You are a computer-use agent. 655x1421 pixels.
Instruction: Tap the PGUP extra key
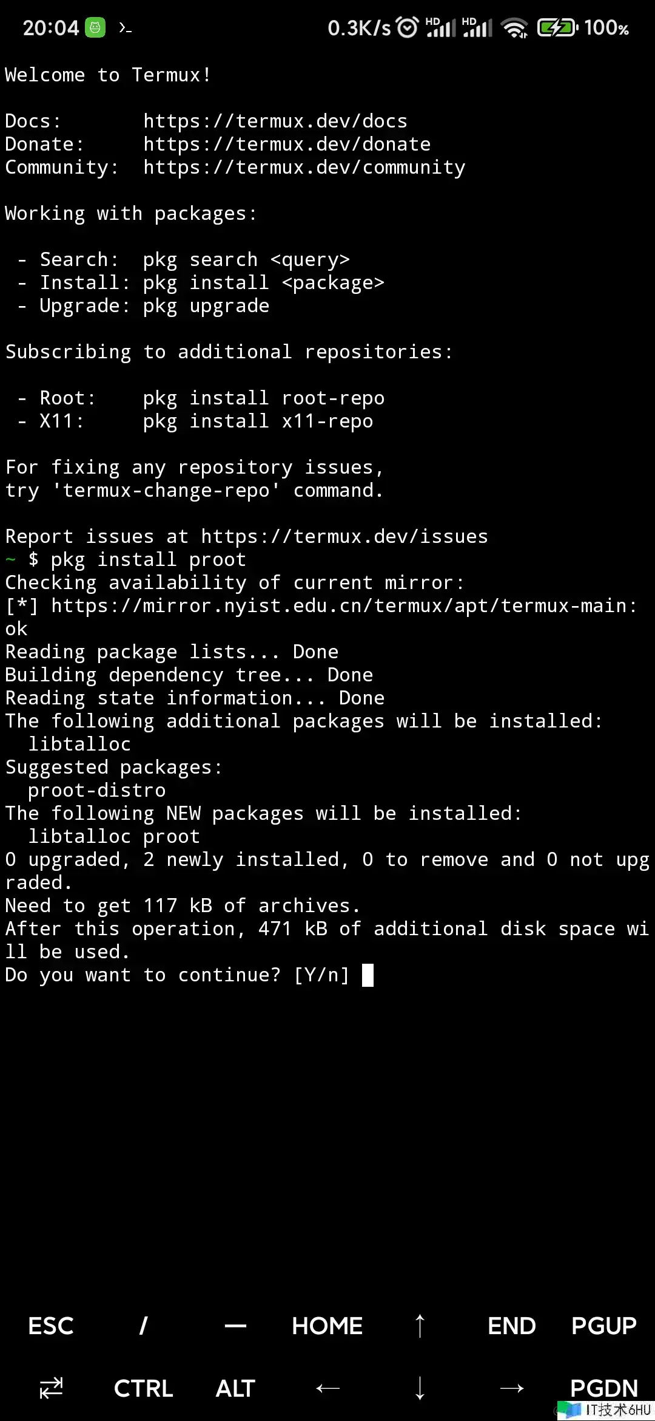603,1326
